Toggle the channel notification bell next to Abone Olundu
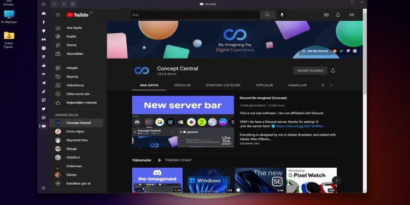The width and height of the screenshot is (410, 205). pos(333,71)
